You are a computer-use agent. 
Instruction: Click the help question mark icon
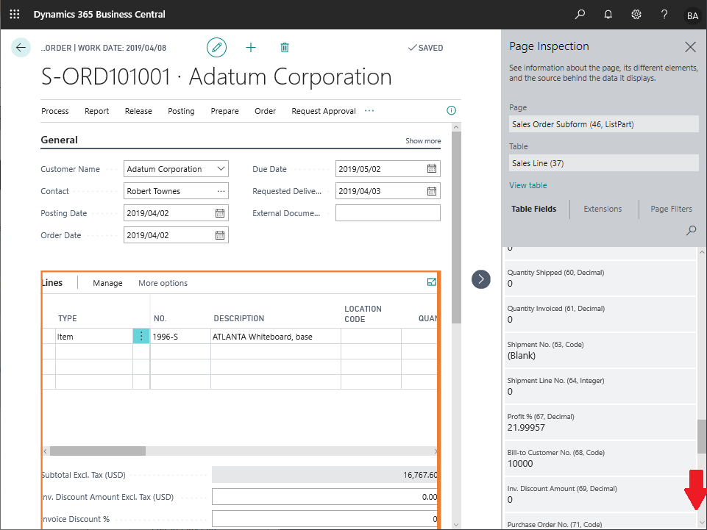[x=664, y=14]
